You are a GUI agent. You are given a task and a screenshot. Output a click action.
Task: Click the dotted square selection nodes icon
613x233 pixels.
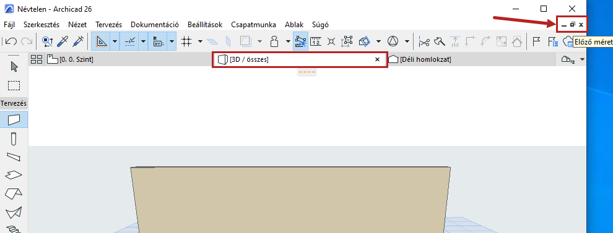(347, 41)
